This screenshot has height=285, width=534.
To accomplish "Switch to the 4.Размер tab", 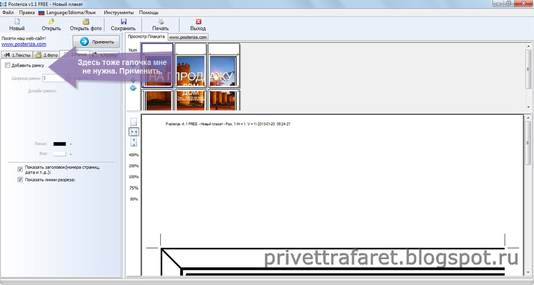I will click(105, 55).
